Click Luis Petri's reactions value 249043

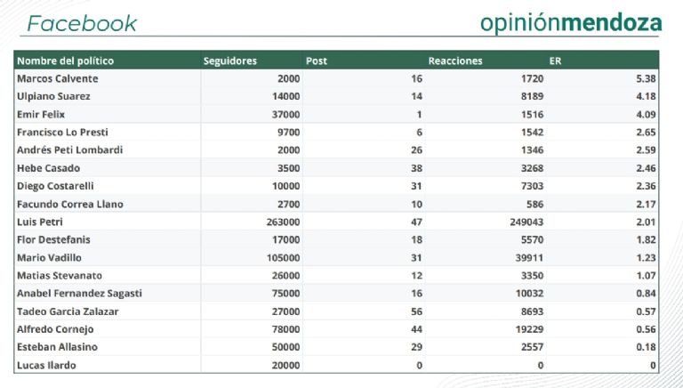(522, 222)
